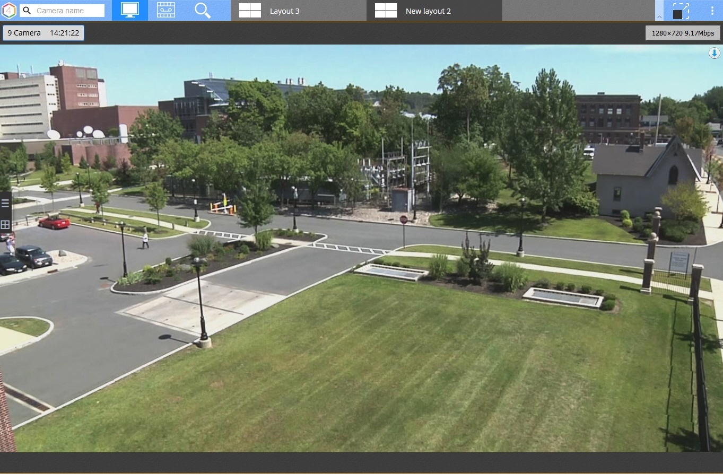Click the red car in the video feed
This screenshot has height=474, width=723.
coord(54,222)
